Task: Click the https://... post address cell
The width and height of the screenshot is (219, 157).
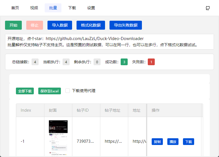Action: pos(113,141)
